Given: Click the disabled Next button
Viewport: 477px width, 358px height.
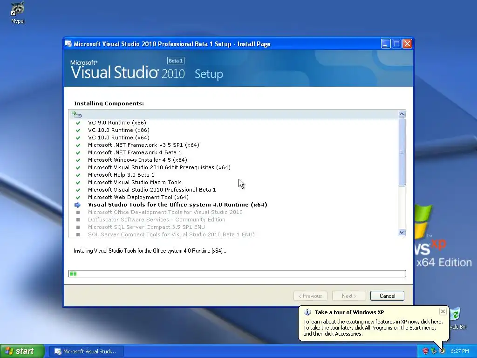Looking at the screenshot, I should tap(349, 296).
